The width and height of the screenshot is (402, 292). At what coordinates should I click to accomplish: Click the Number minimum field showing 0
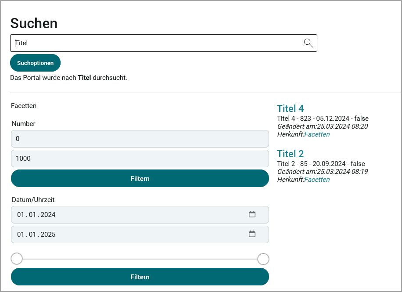(140, 139)
